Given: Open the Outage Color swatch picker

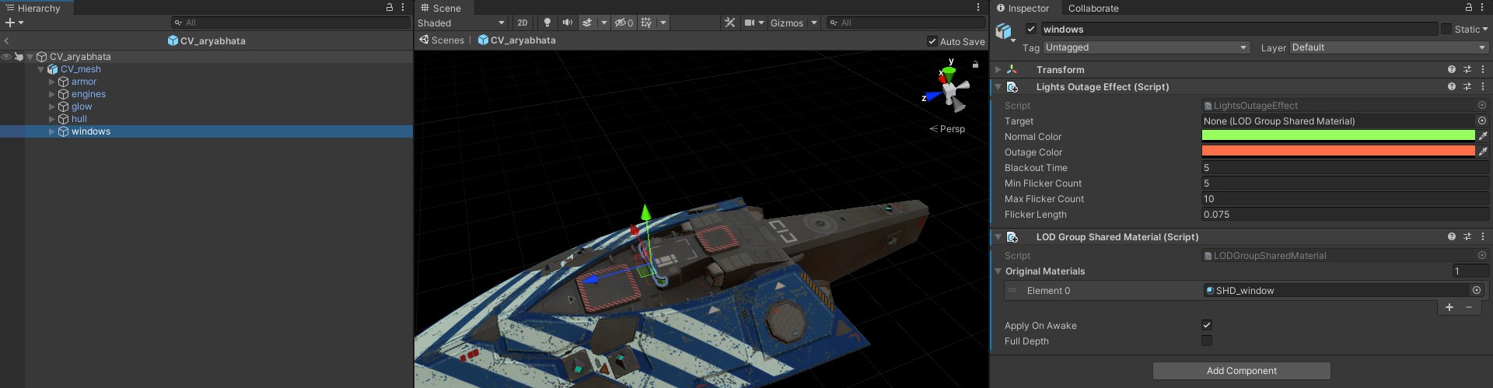Looking at the screenshot, I should (x=1337, y=152).
